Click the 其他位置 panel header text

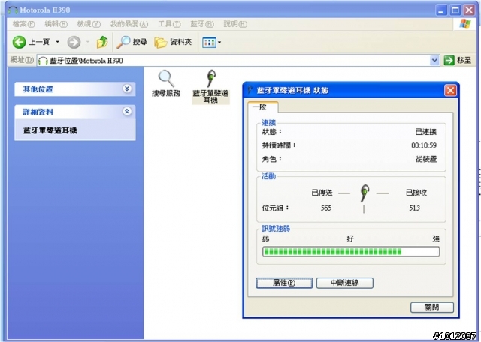tap(38, 89)
